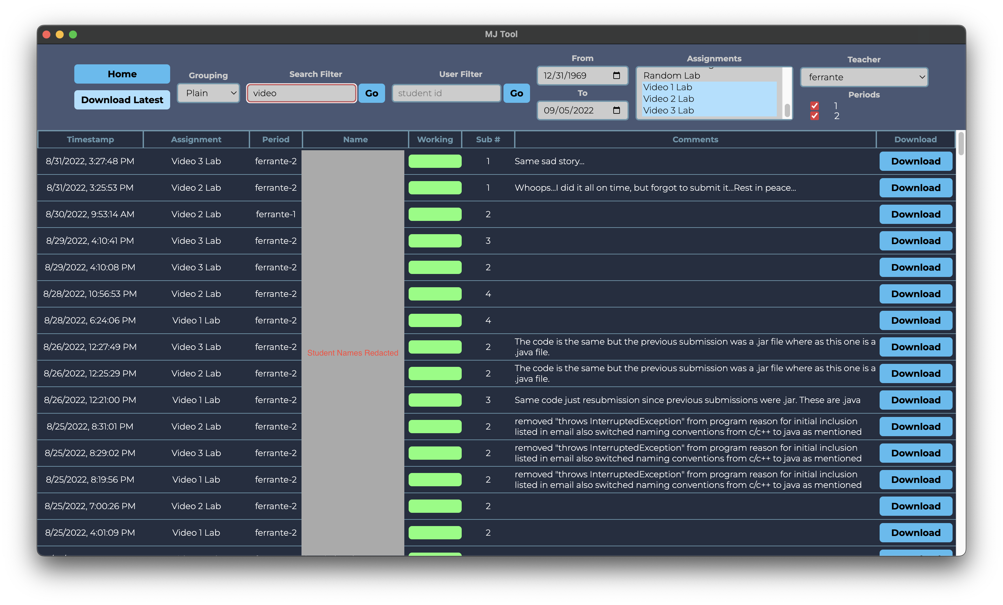Click the red close window button

(x=46, y=34)
